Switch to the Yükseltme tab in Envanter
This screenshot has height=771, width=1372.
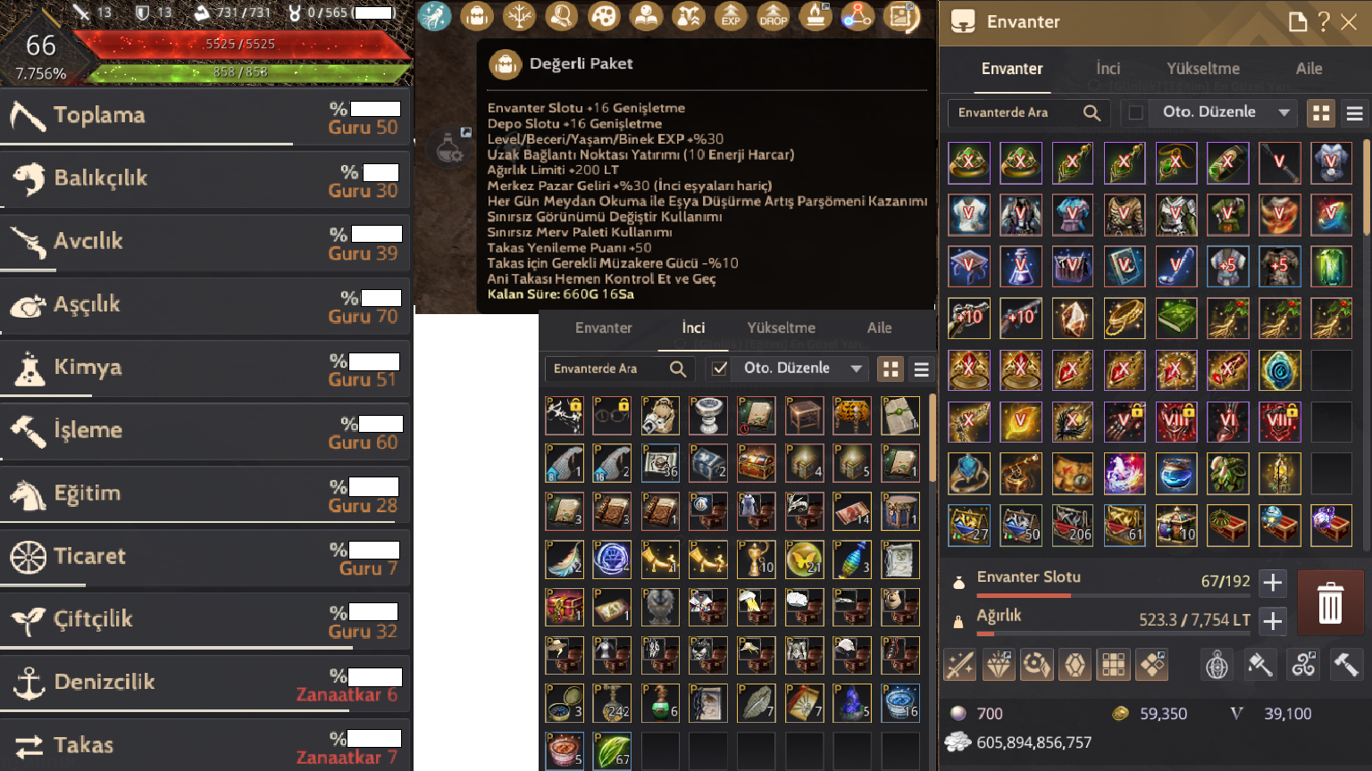[1202, 69]
